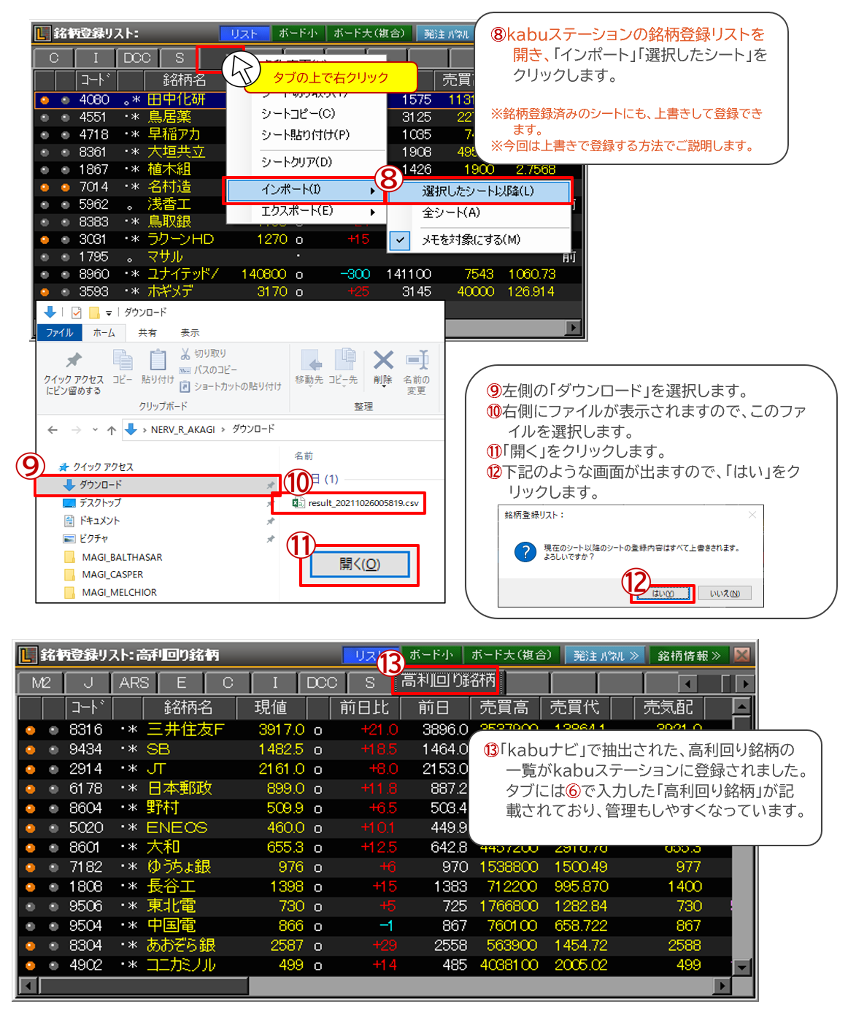
Task: Click the Cut (切り取り) scissors icon
Action: click(185, 354)
